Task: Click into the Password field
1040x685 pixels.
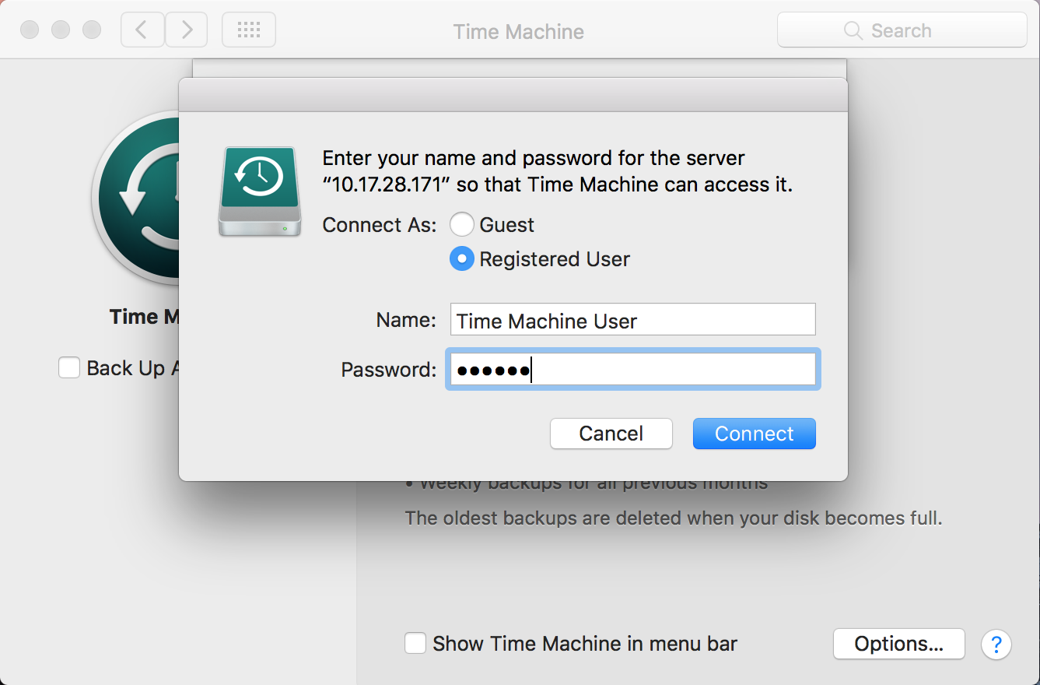Action: pyautogui.click(x=633, y=370)
